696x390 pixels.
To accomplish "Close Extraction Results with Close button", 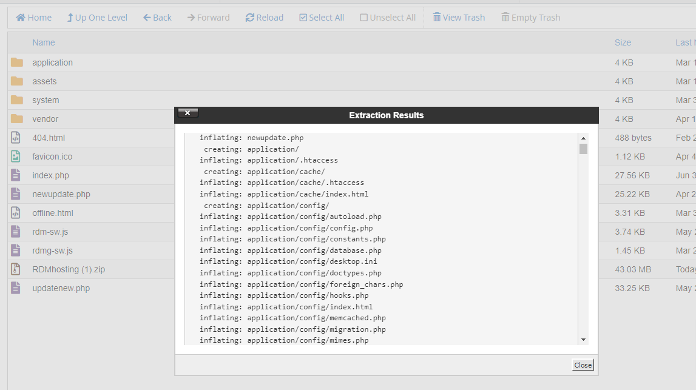I will coord(583,365).
